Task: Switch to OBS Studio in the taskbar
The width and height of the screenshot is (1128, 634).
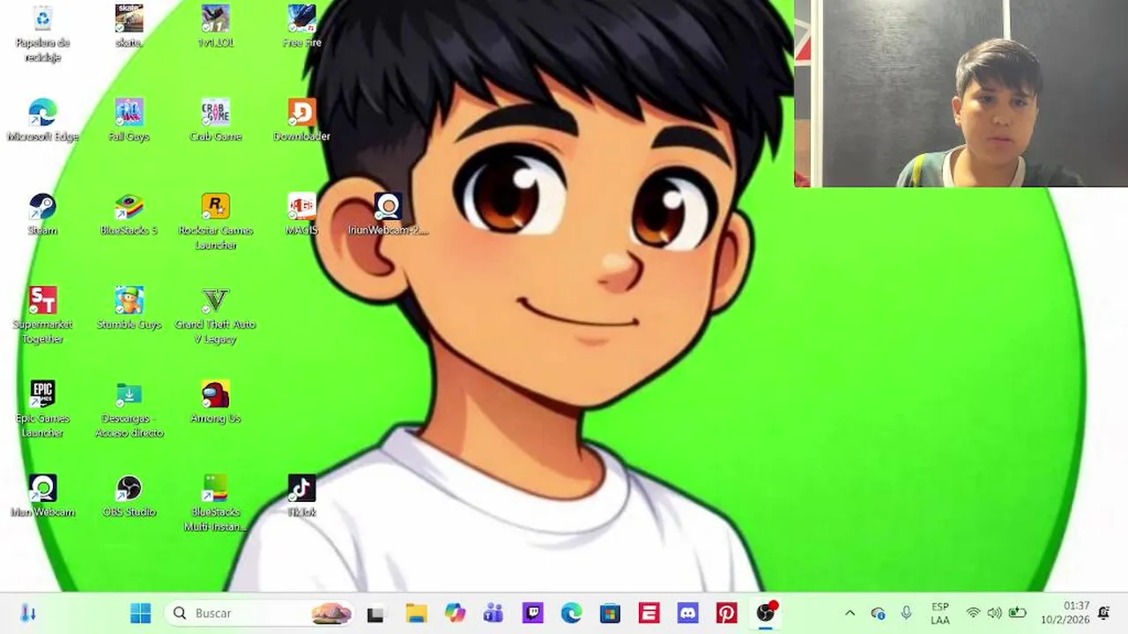Action: [x=766, y=613]
